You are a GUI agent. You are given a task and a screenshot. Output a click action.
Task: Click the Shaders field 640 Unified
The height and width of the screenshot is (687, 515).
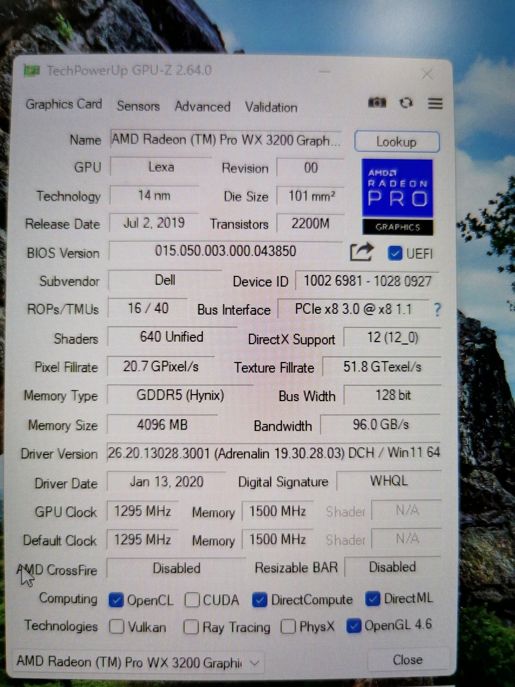point(172,337)
